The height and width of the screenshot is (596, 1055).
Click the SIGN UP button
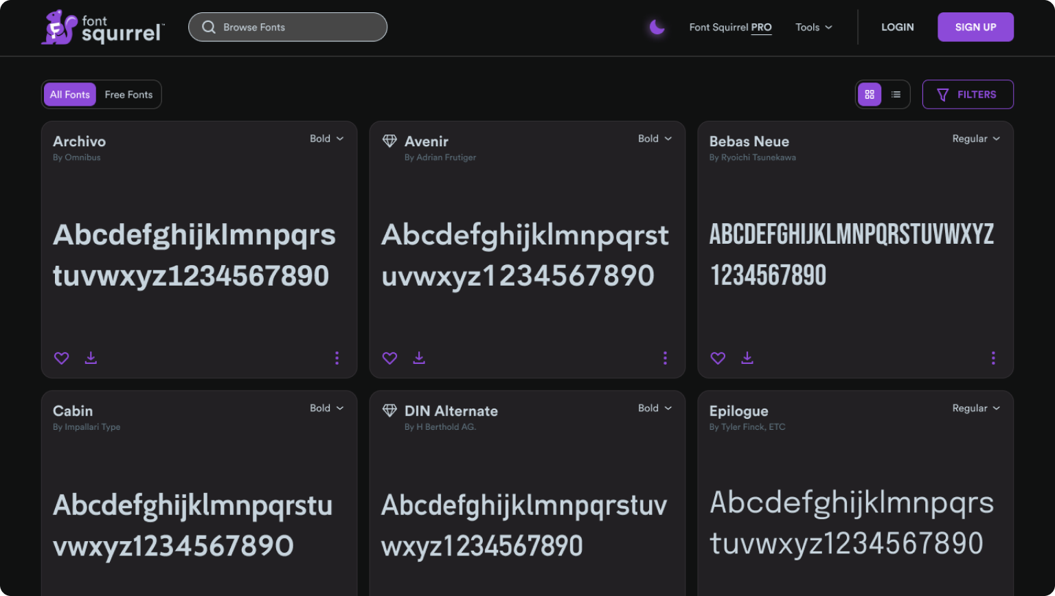[x=975, y=27]
